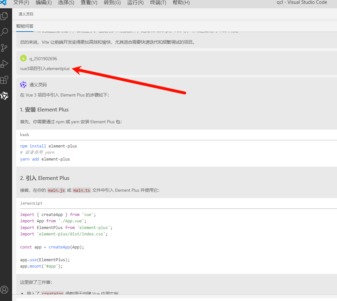Open the 选择(S) menu
The width and height of the screenshot is (337, 301).
(x=66, y=3)
